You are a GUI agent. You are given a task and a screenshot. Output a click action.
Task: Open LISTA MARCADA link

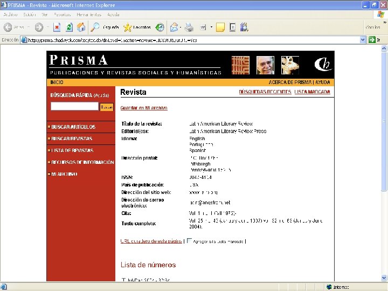coord(312,92)
